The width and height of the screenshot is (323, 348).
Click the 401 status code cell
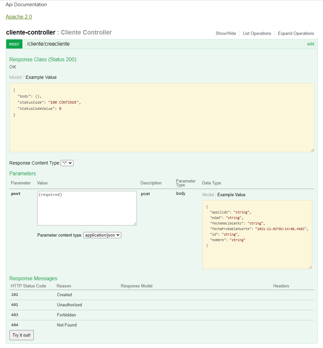point(15,305)
